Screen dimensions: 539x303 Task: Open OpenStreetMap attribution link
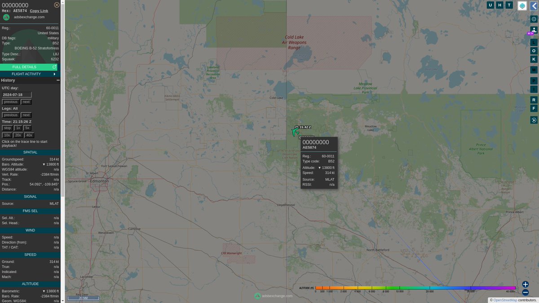tap(505, 300)
